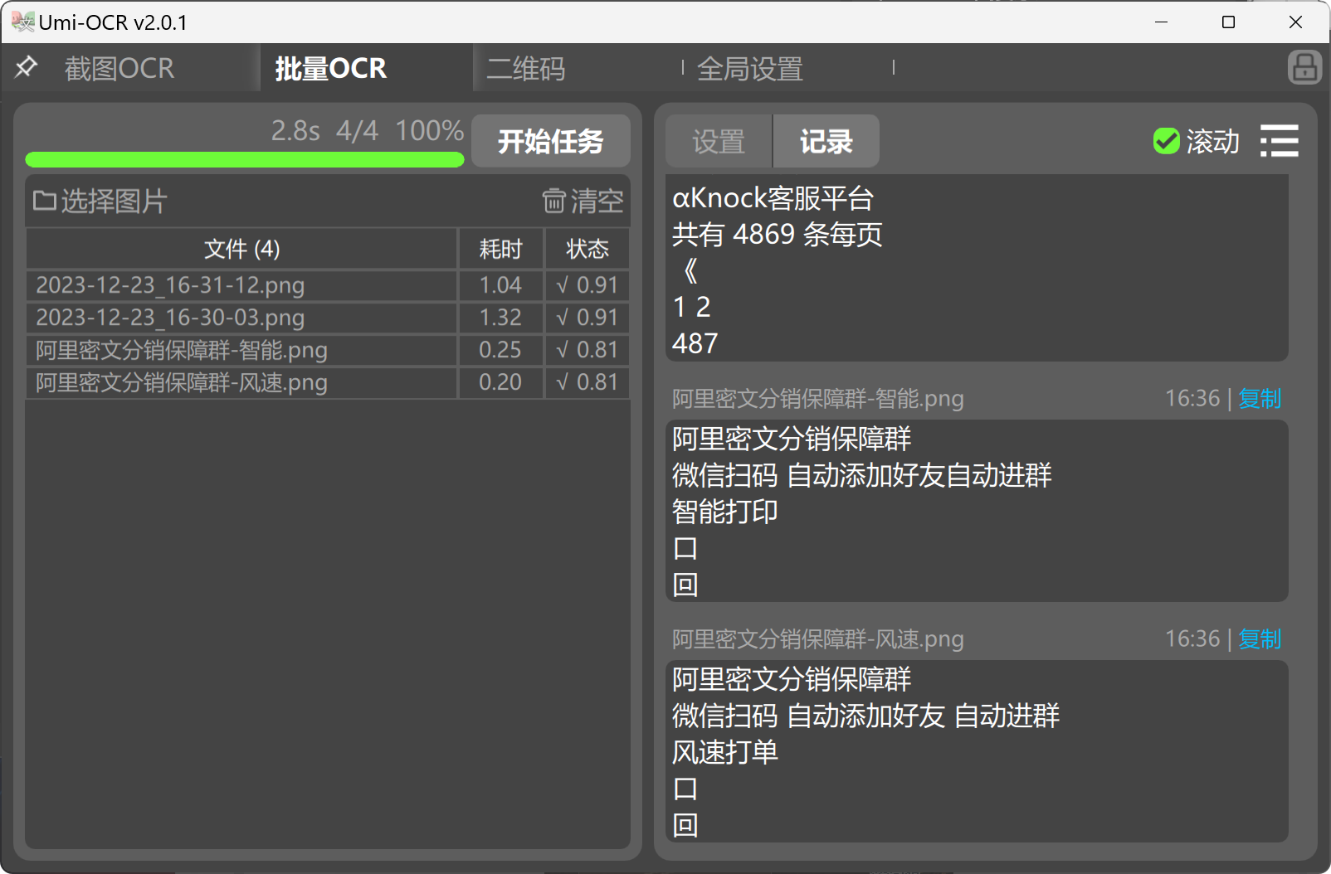The width and height of the screenshot is (1331, 874).
Task: Click 风速打单 in the result box
Action: 724,752
